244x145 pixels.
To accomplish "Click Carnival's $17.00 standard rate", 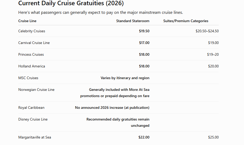I will tap(144, 43).
